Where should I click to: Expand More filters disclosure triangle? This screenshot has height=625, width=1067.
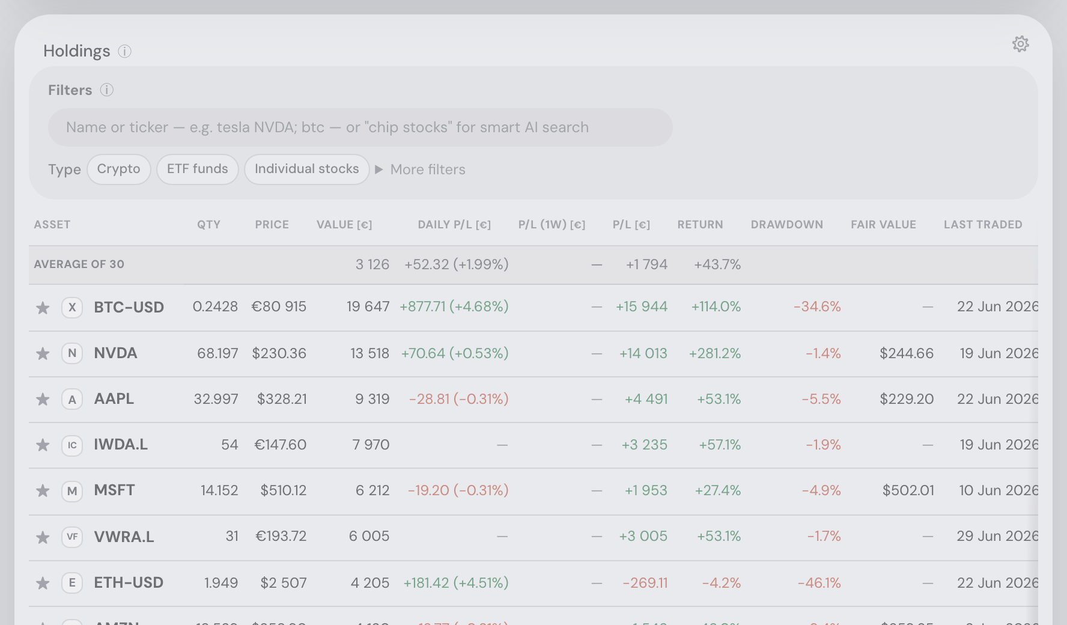379,169
